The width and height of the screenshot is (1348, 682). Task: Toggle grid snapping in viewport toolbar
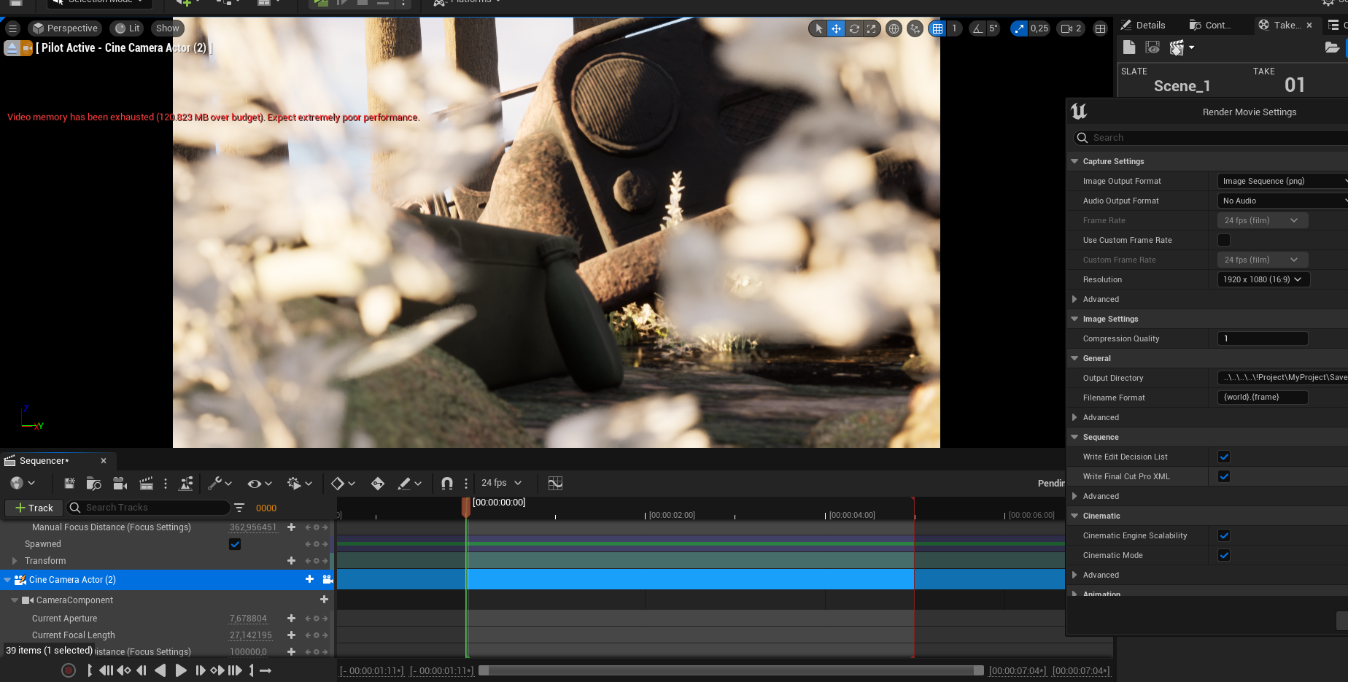[937, 28]
